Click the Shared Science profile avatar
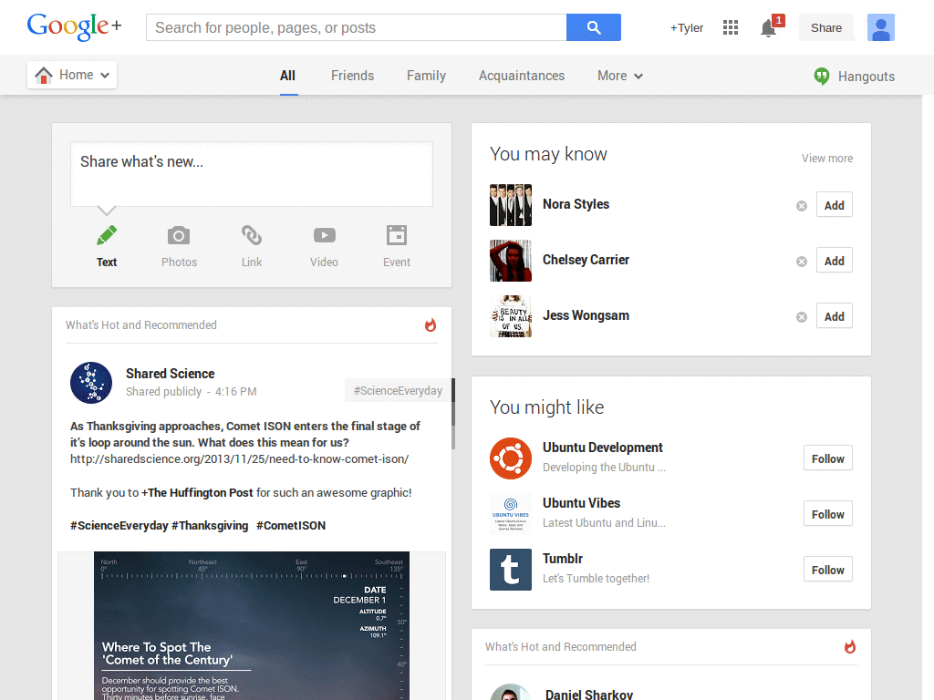The height and width of the screenshot is (700, 934). coord(91,383)
